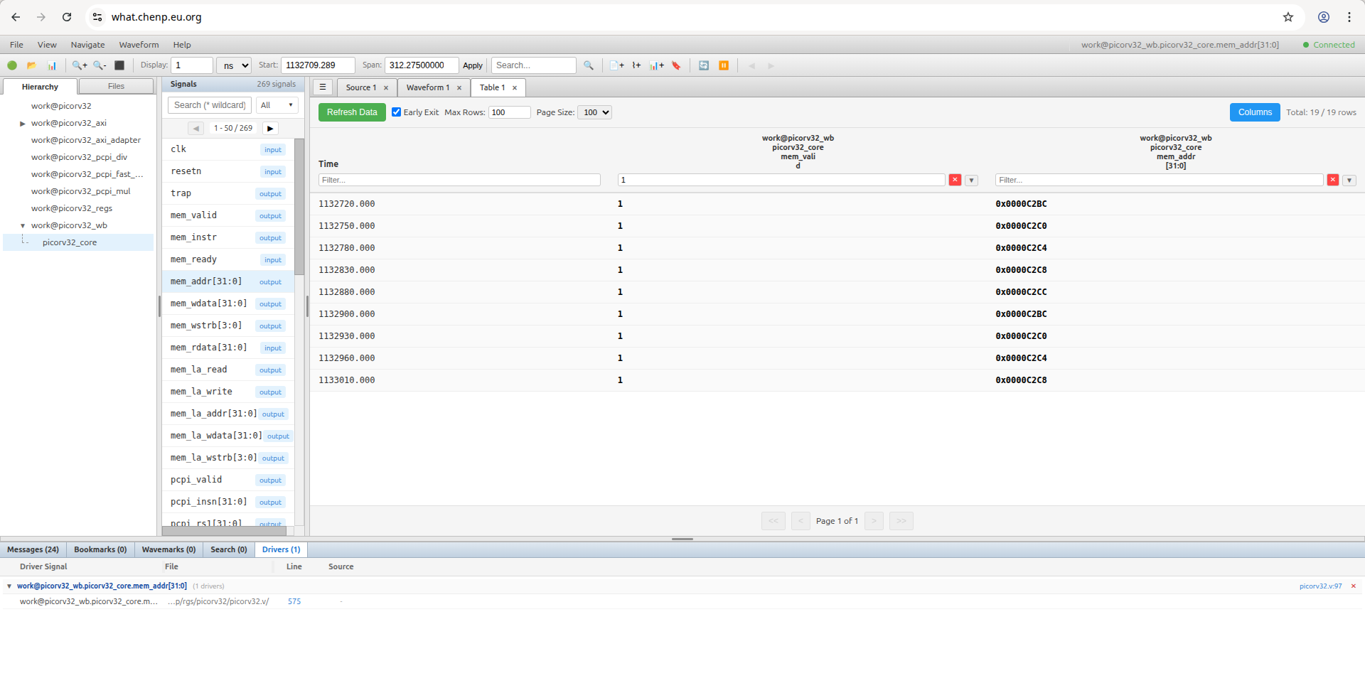Click the zoom out magnifier icon
This screenshot has height=688, width=1365.
[x=100, y=65]
